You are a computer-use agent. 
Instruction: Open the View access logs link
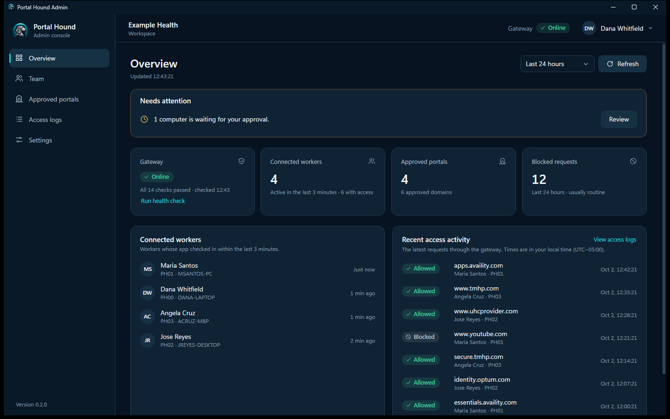coord(615,239)
